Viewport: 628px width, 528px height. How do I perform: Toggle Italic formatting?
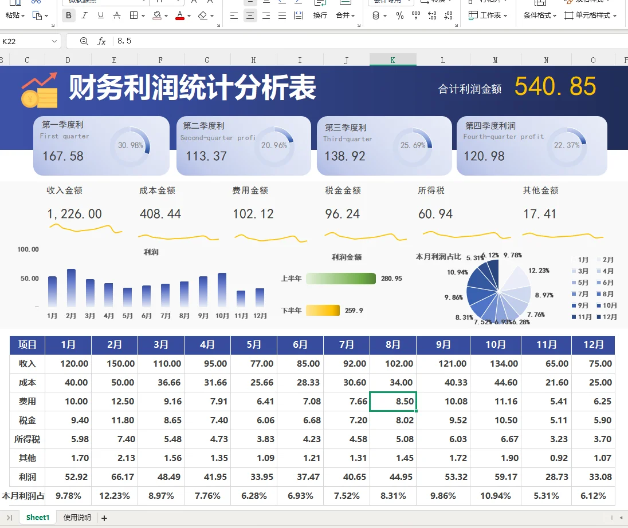(84, 15)
